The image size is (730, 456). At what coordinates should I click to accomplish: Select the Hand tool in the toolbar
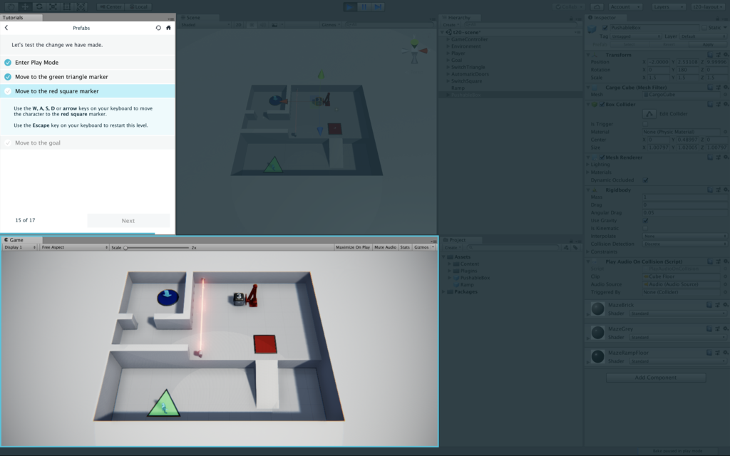coord(10,6)
